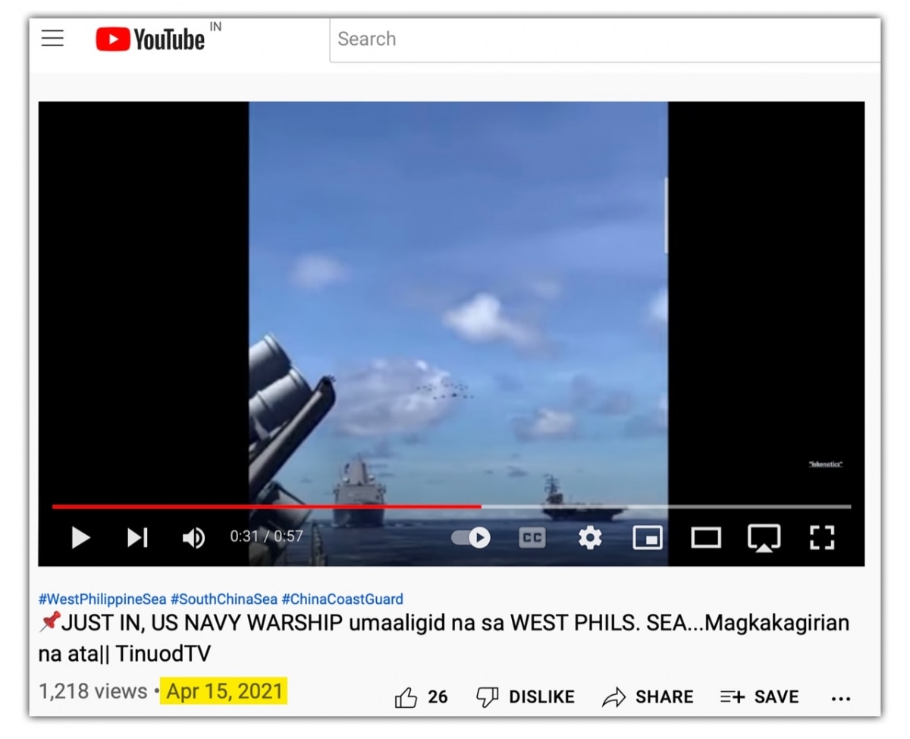Toggle the autoplay switch
This screenshot has width=910, height=739.
[471, 537]
